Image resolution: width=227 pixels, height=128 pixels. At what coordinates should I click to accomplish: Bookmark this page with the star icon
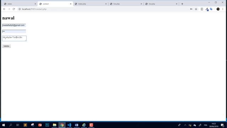[x=196, y=9]
